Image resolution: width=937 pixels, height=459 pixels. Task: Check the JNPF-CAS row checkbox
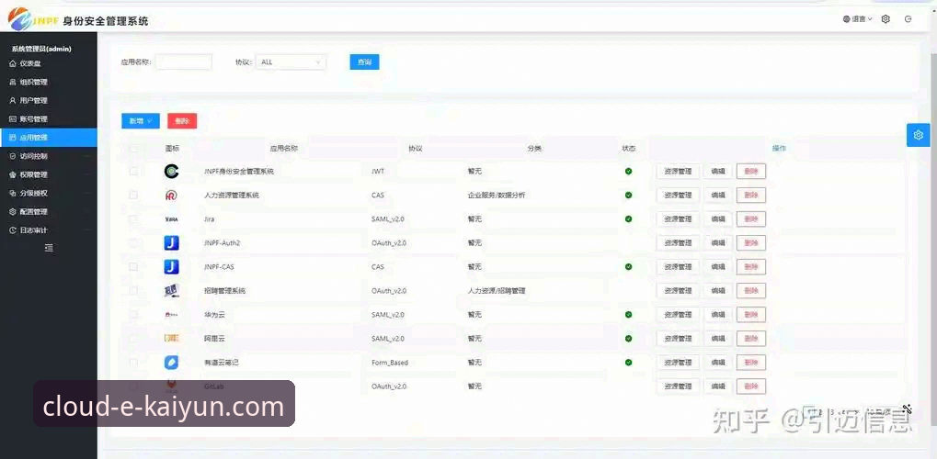[x=133, y=267]
